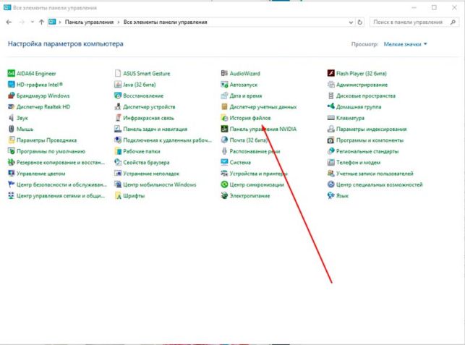Click the Клавиатура icon
The height and width of the screenshot is (345, 465).
(330, 118)
